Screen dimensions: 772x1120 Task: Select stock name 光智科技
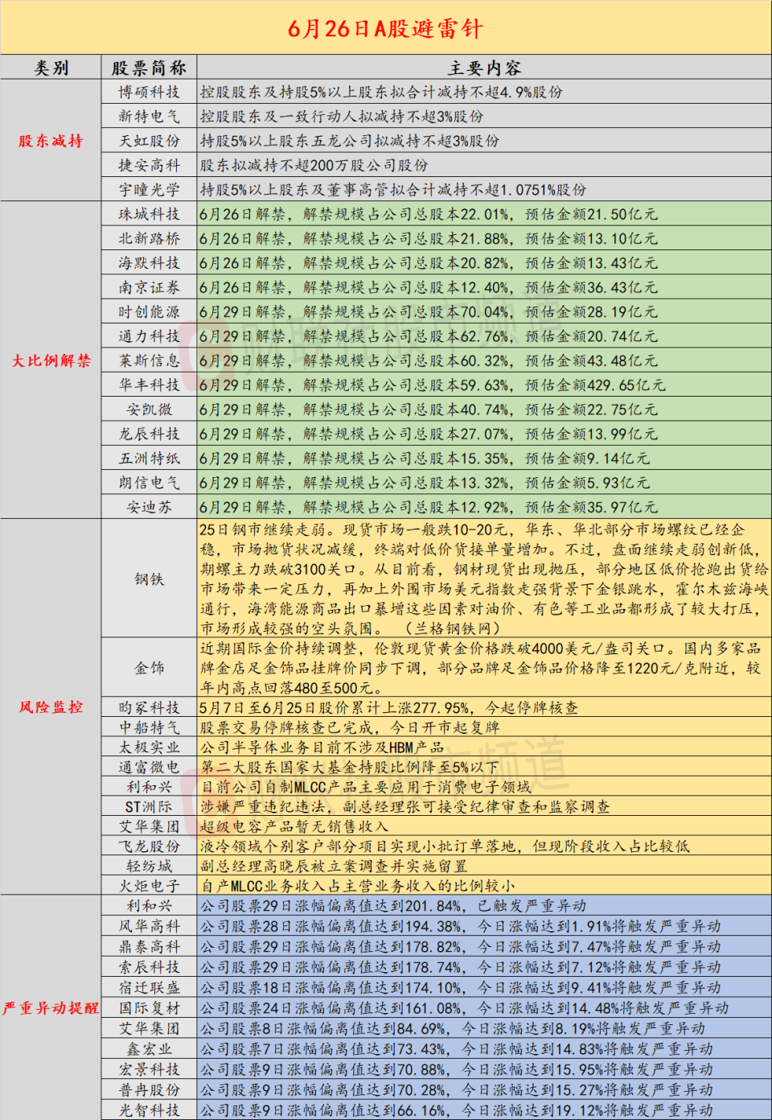(150, 1110)
